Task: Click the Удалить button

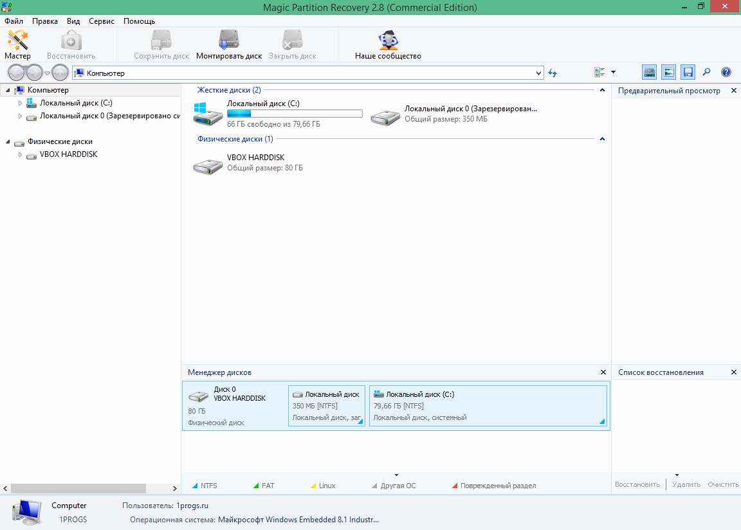Action: pyautogui.click(x=686, y=484)
